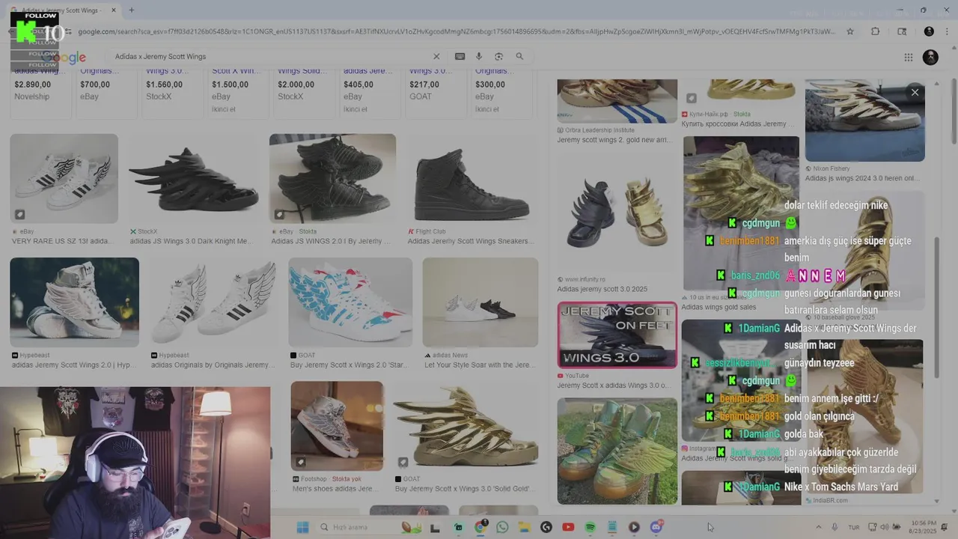Open the notification bell in taskbar
Image resolution: width=958 pixels, height=539 pixels.
click(x=945, y=527)
